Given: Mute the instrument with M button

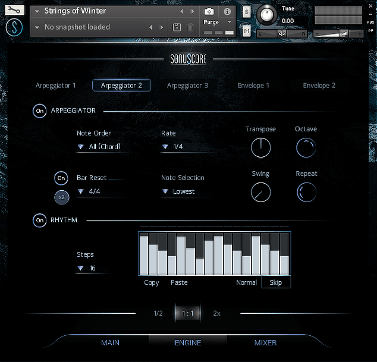Looking at the screenshot, I should point(246,31).
